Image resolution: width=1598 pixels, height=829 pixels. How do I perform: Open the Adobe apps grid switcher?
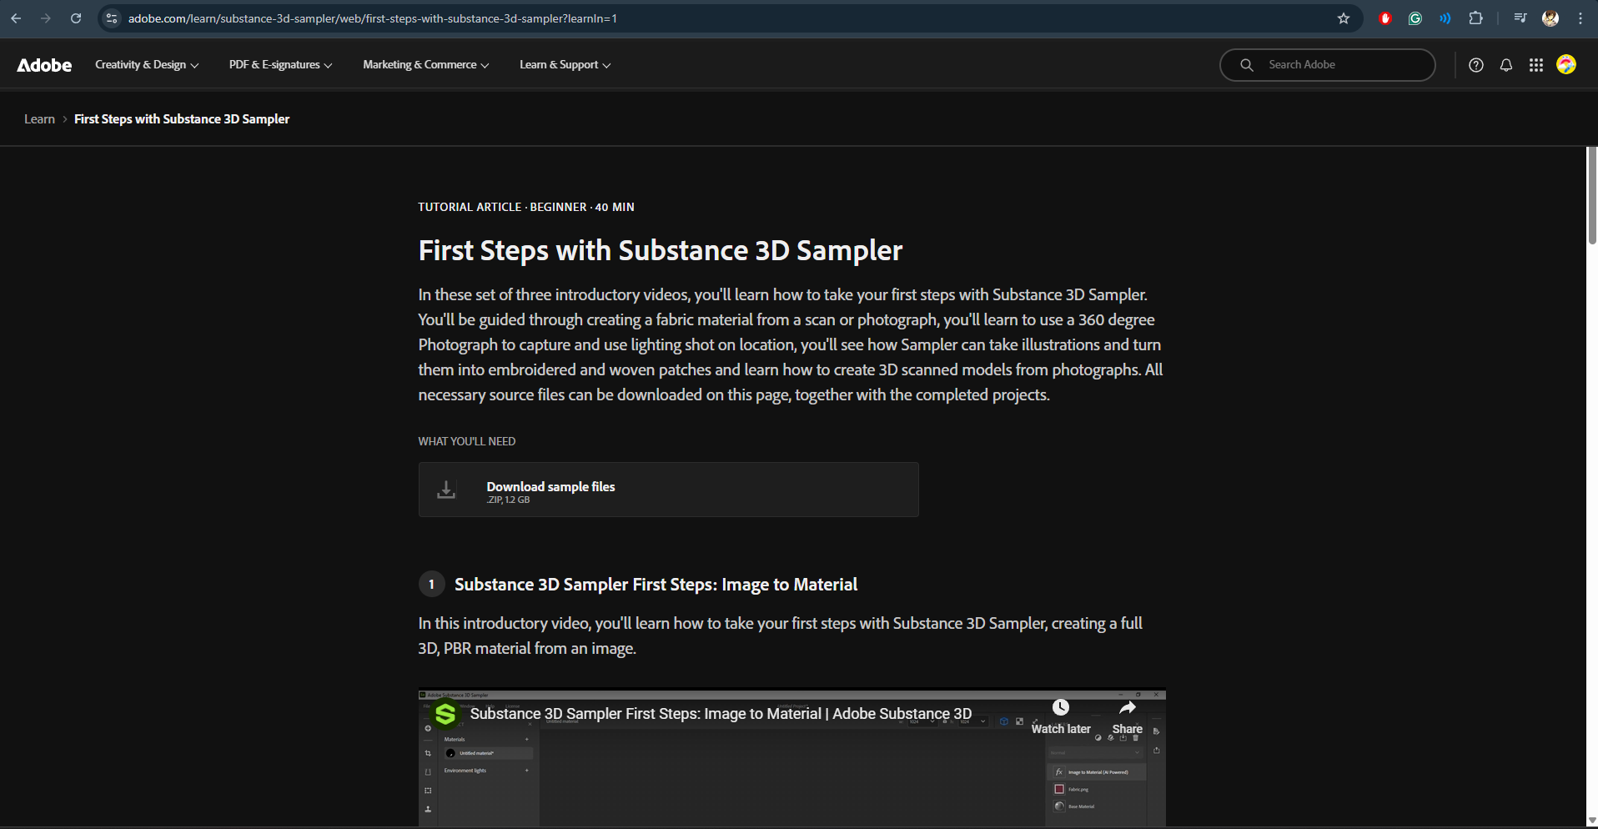tap(1535, 65)
